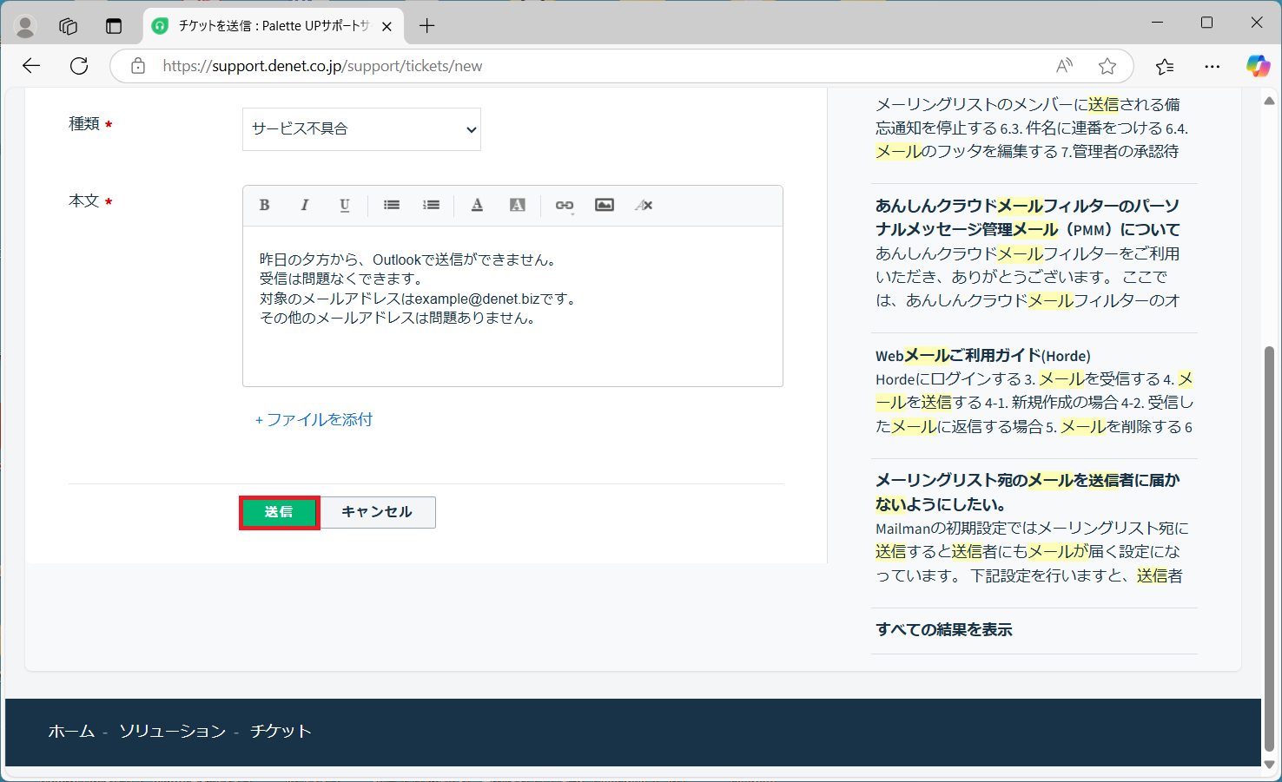Screen dimensions: 1282x782
Task: Click the 種類 field label
Action: tap(84, 124)
